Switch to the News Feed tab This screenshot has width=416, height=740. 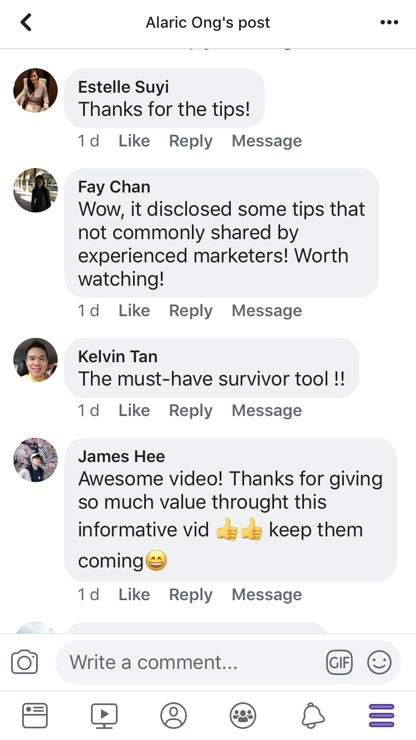[x=35, y=716]
